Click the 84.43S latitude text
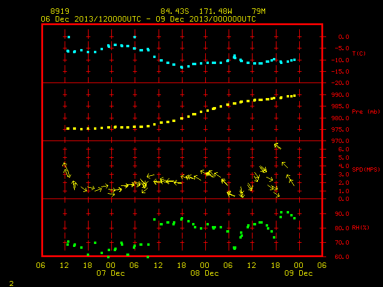 pos(175,11)
